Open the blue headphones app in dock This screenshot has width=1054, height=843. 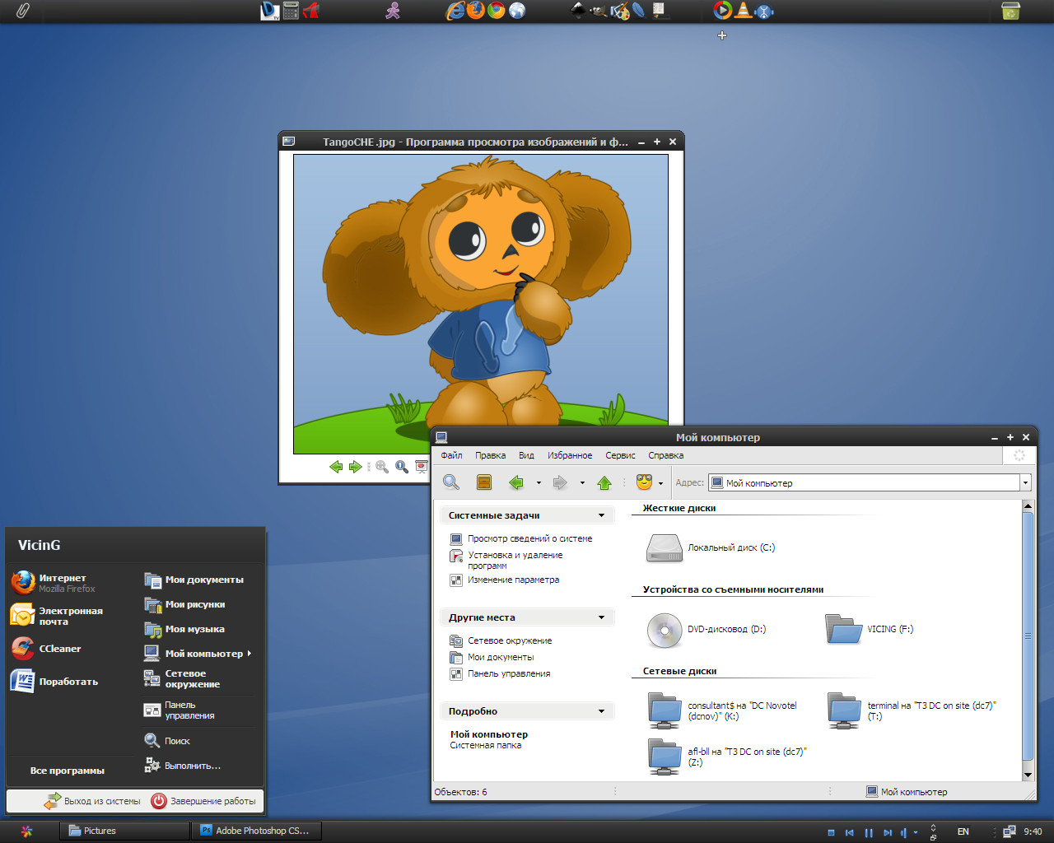coord(764,12)
